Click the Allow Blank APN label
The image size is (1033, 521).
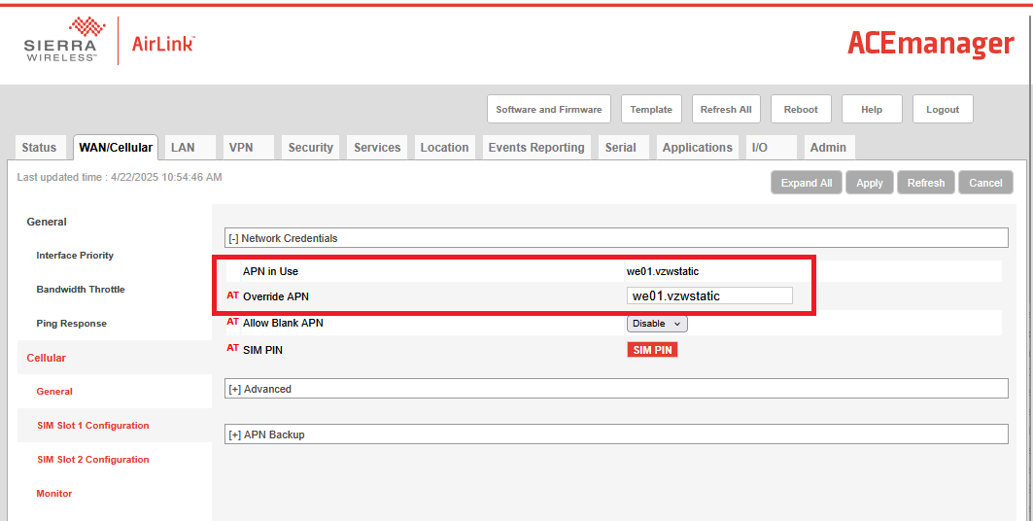pyautogui.click(x=284, y=324)
